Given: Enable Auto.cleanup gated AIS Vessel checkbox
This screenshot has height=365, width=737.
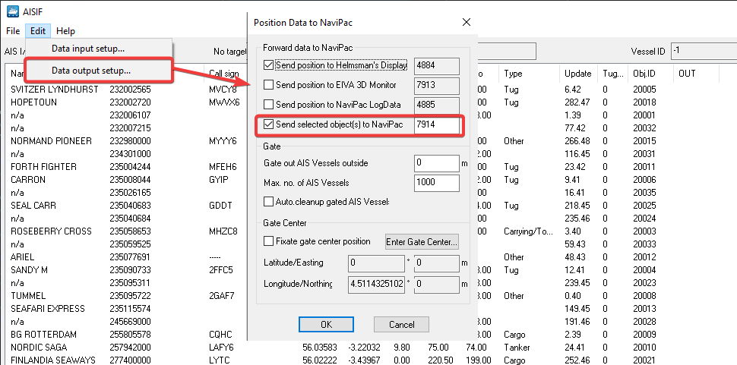Looking at the screenshot, I should coord(268,202).
